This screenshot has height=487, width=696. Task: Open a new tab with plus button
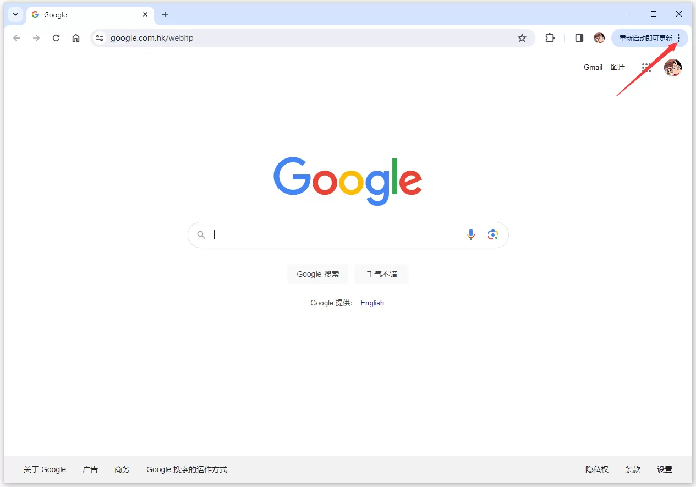tap(165, 14)
